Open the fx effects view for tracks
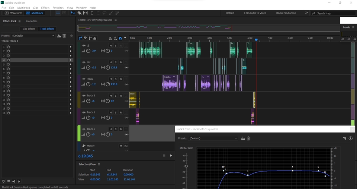The image size is (357, 189). (x=85, y=38)
